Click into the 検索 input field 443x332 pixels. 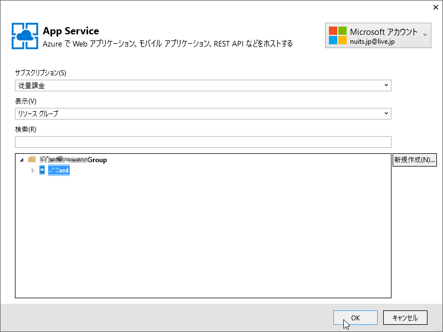203,142
